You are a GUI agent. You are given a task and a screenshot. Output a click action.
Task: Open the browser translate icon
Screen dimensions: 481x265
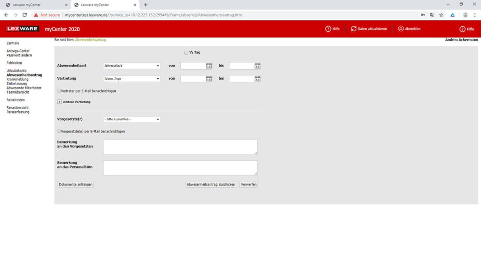click(x=432, y=15)
